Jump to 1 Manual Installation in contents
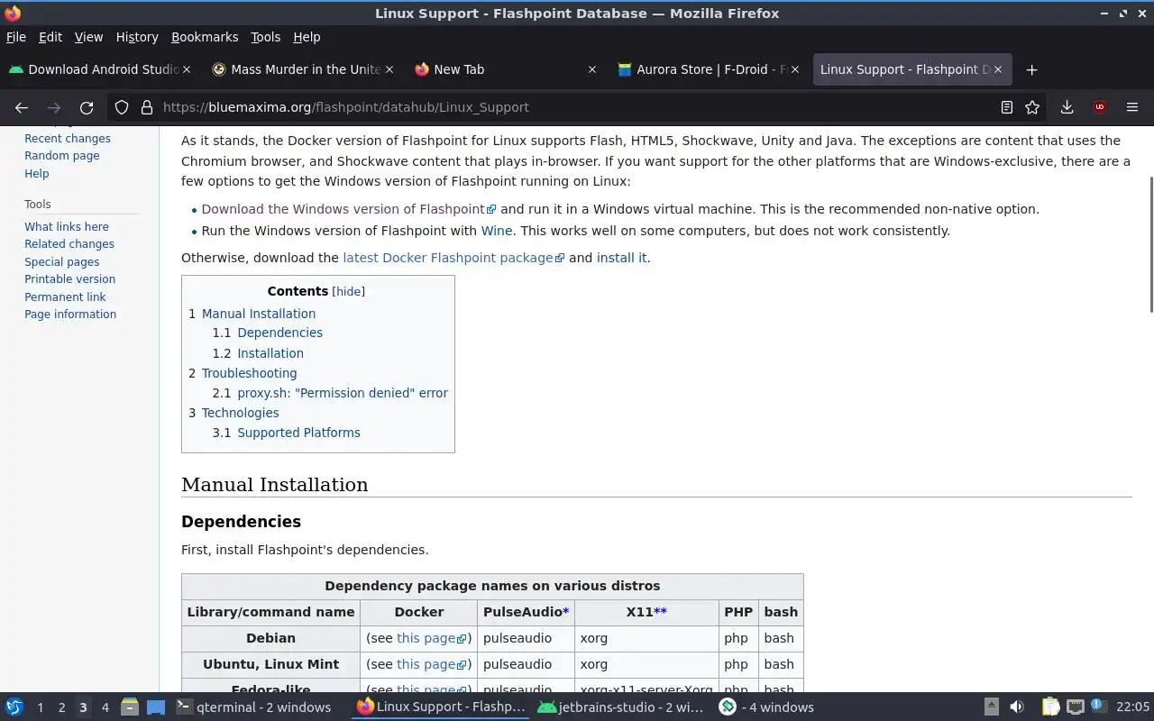 252,314
